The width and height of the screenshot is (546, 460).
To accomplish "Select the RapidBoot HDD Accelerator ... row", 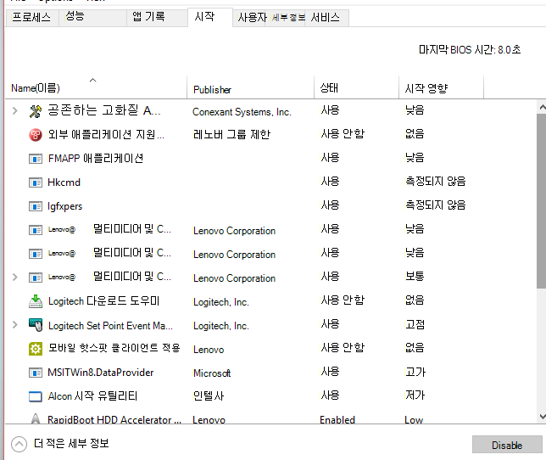I will tap(271, 419).
